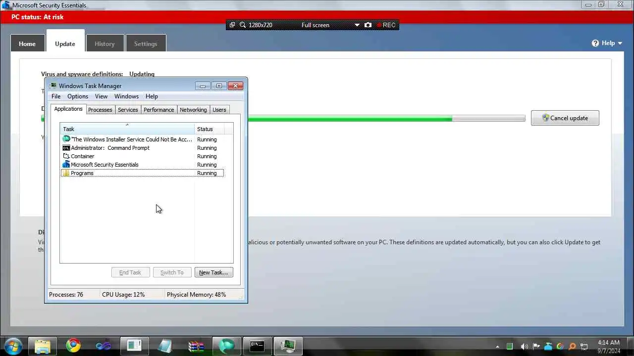This screenshot has width=634, height=356.
Task: Click the Task Manager taskbar button
Action: point(288,346)
